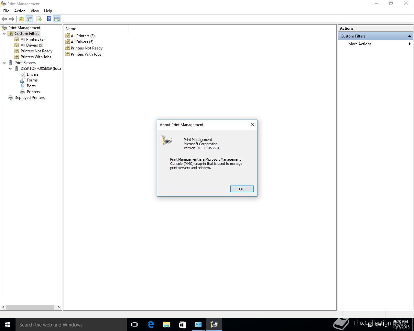Select Printers With Jobs in the console tree
This screenshot has height=331, width=414.
coord(36,57)
